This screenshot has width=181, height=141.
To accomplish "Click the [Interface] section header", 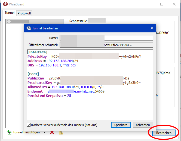I will click(x=37, y=52).
